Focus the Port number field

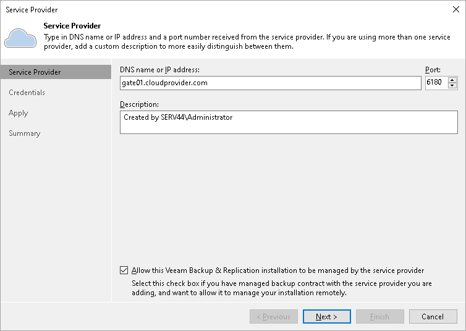(436, 83)
